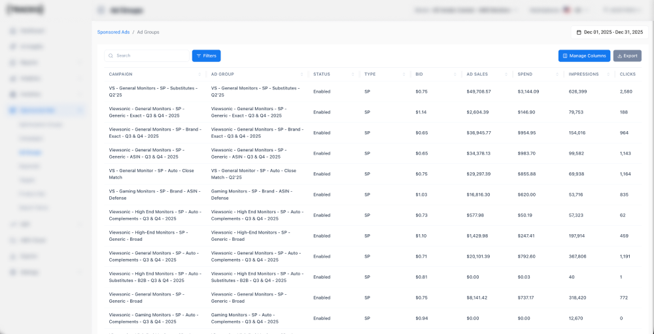Select campaign Viewsonic General Monitors Generic - Exact
Viewport: 654px width, 334px height.
tap(146, 112)
